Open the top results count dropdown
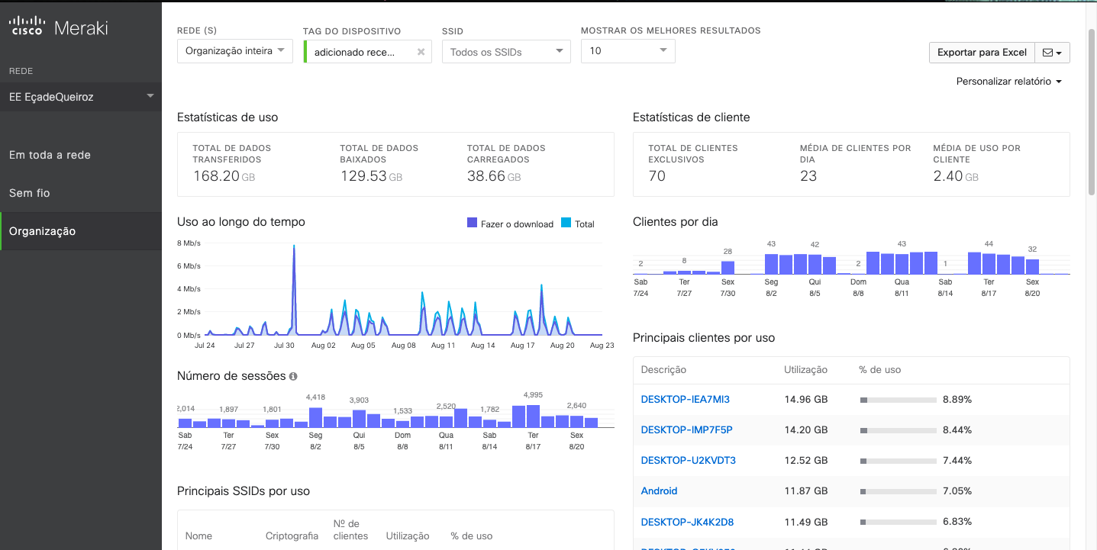 pyautogui.click(x=628, y=51)
